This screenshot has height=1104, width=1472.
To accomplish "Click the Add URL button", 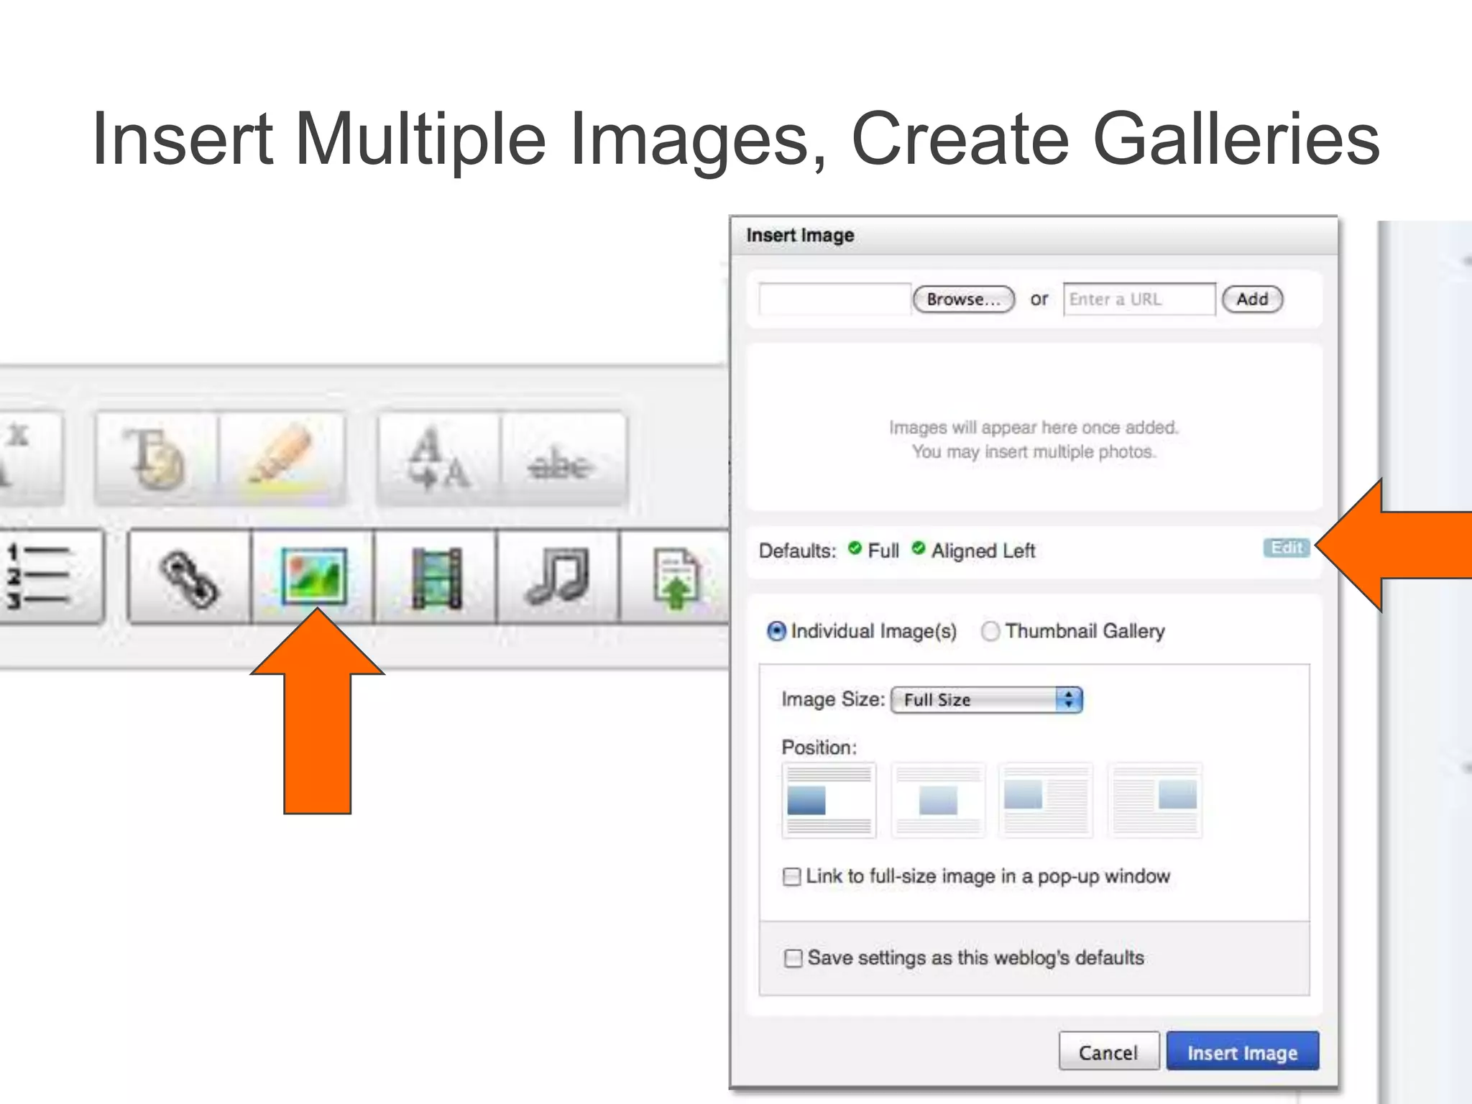I will pos(1252,300).
